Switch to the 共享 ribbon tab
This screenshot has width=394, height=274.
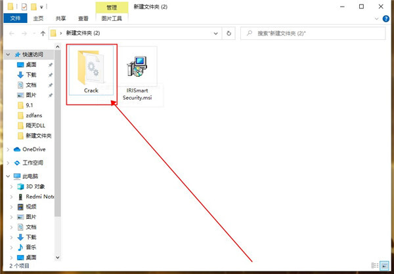pyautogui.click(x=60, y=18)
